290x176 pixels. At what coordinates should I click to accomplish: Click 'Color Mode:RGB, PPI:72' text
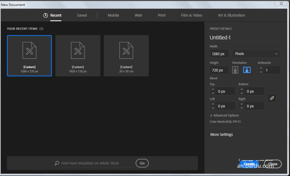(225, 122)
